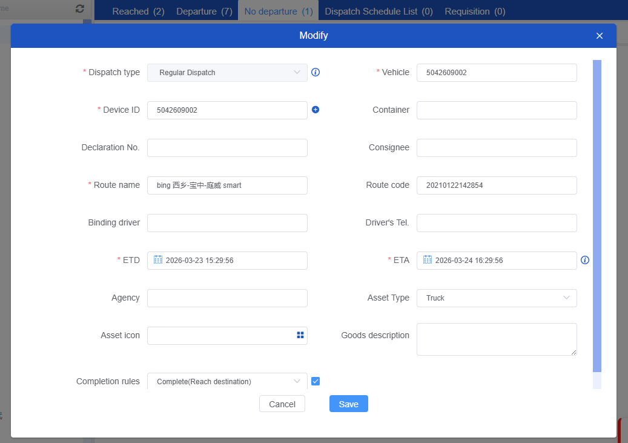
Task: Click the refresh icon in top-left panel
Action: [x=80, y=9]
